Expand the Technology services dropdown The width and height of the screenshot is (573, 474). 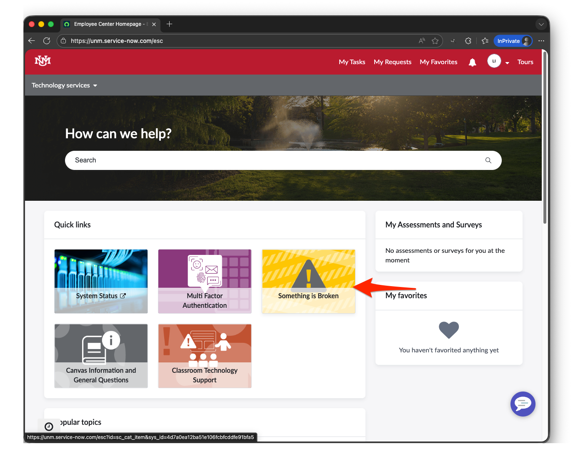[64, 85]
